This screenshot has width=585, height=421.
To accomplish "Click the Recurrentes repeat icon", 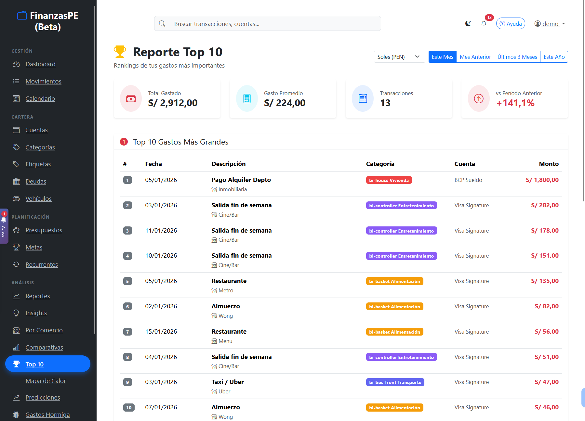I will [x=16, y=264].
